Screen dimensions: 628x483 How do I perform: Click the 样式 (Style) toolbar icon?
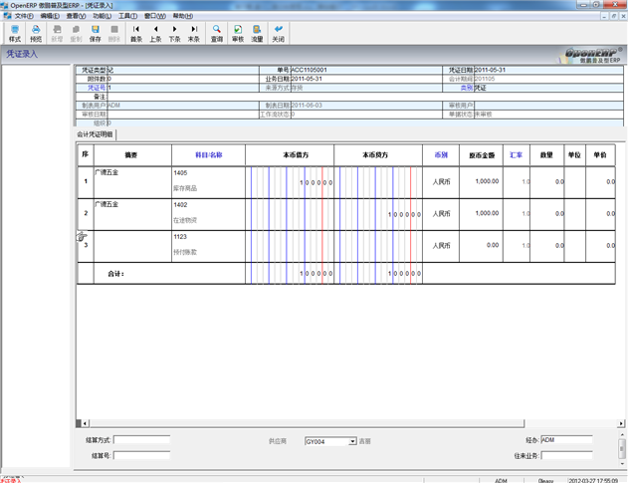14,33
